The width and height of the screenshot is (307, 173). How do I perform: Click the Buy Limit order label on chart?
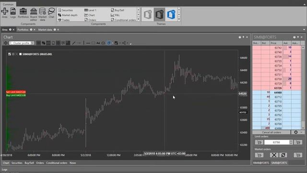16,95
